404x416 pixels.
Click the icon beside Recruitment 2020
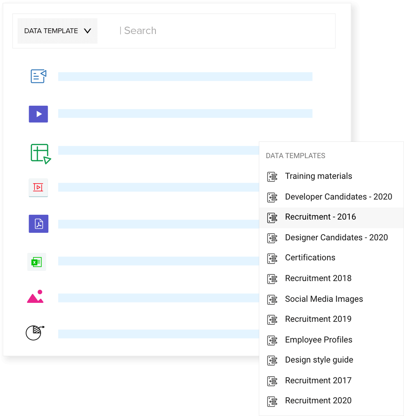(x=272, y=401)
